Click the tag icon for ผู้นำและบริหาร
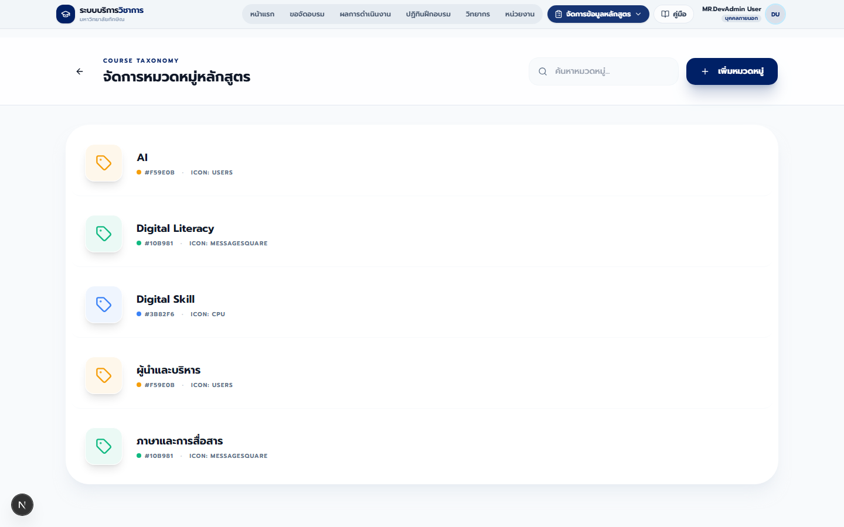This screenshot has width=844, height=527. (x=104, y=375)
